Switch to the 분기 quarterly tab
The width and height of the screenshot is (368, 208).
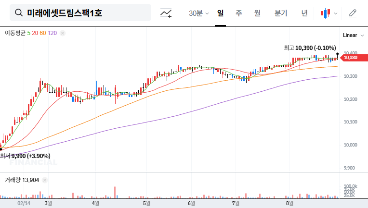[281, 13]
